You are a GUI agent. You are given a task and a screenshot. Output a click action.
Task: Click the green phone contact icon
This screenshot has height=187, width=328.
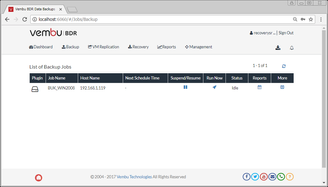point(281,177)
